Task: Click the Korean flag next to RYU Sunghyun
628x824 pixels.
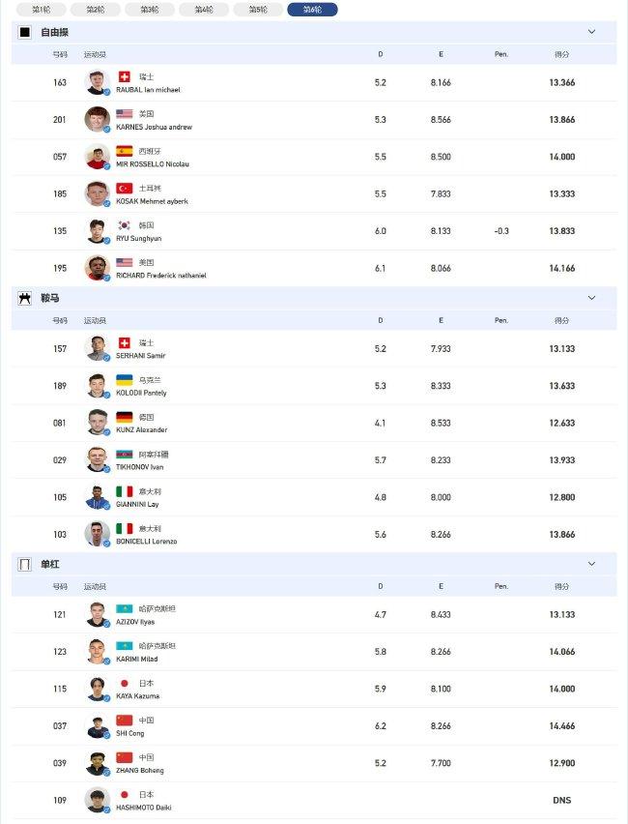Action: coord(125,225)
